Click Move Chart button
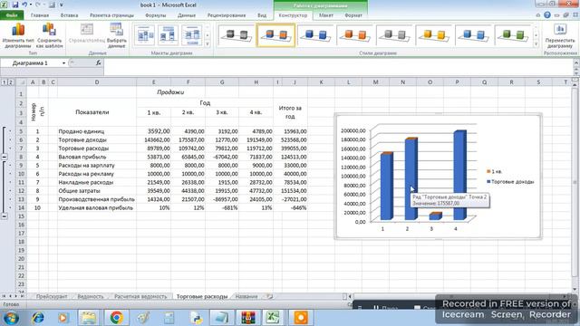Screen dimensions: 580x326 560,35
